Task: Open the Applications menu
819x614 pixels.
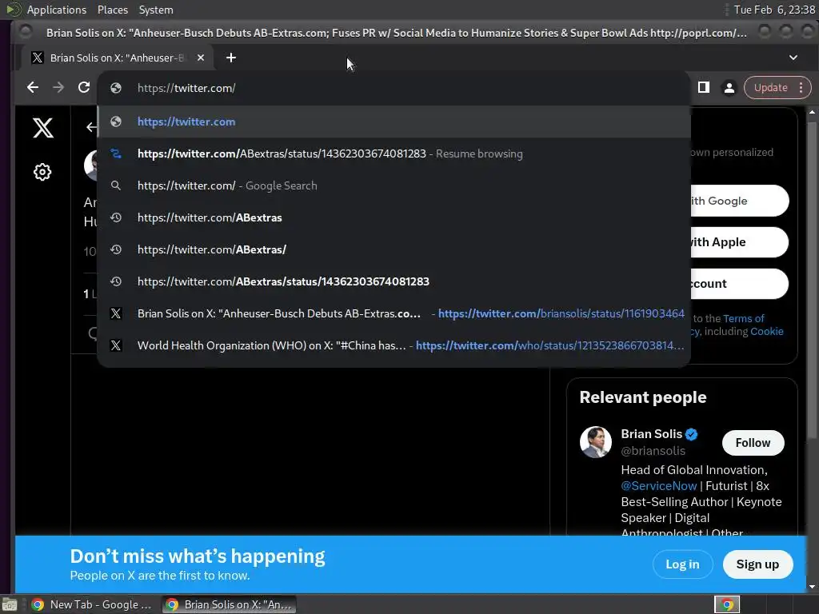Action: (x=57, y=10)
